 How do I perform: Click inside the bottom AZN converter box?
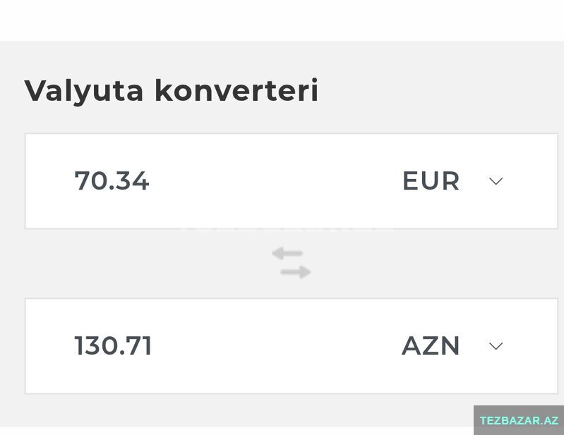[292, 346]
